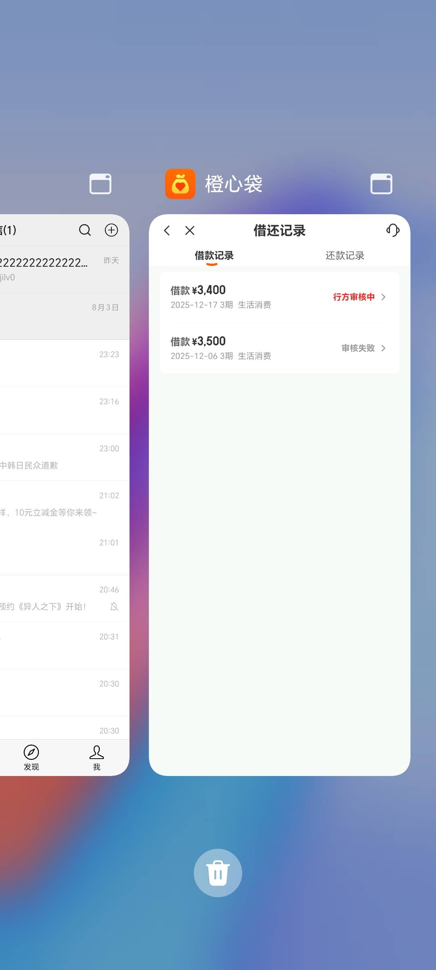Tap the X close icon in 借还记录 header
This screenshot has height=970, width=436.
click(190, 230)
